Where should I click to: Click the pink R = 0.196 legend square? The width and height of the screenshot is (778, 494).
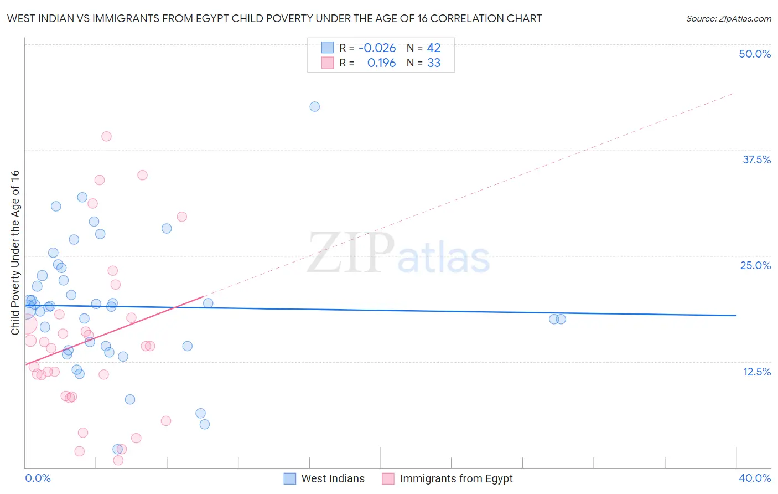pos(328,63)
